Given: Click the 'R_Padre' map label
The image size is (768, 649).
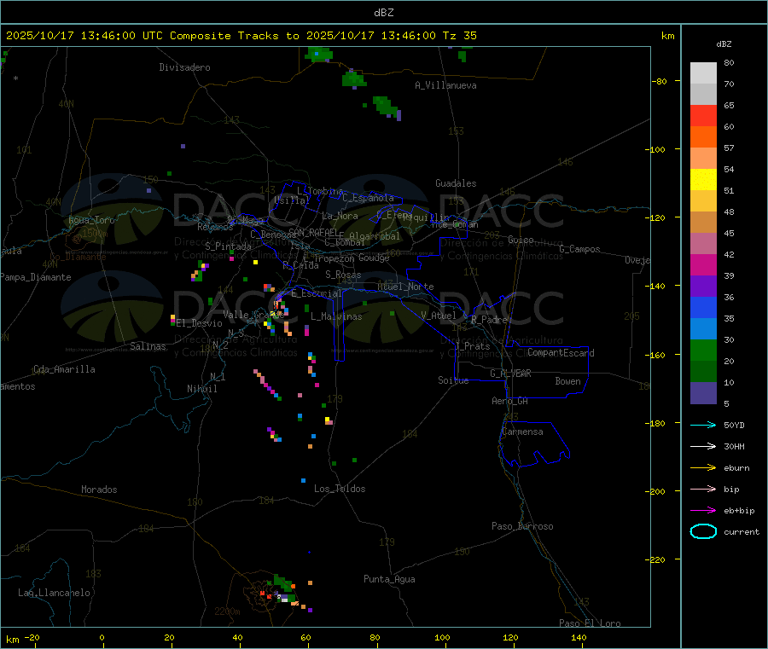Looking at the screenshot, I should click(x=489, y=320).
